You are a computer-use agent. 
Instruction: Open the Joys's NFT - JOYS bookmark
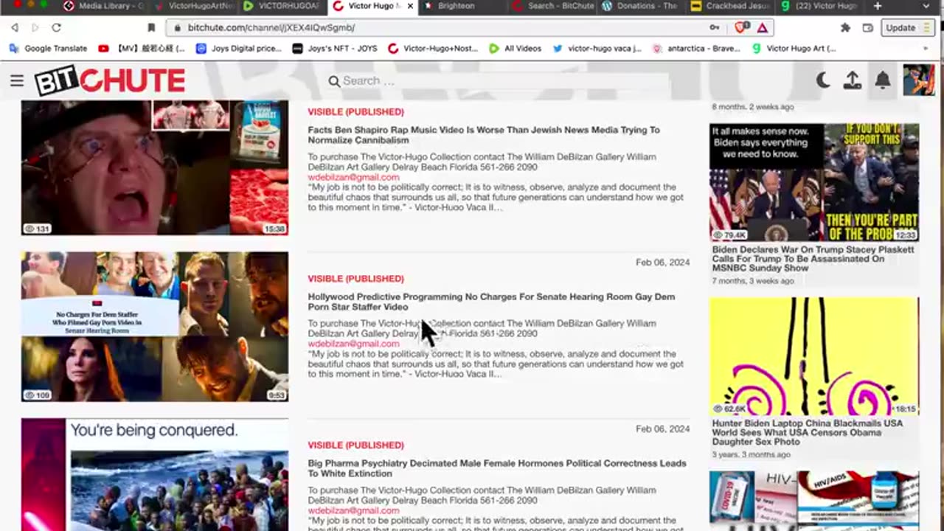(335, 49)
